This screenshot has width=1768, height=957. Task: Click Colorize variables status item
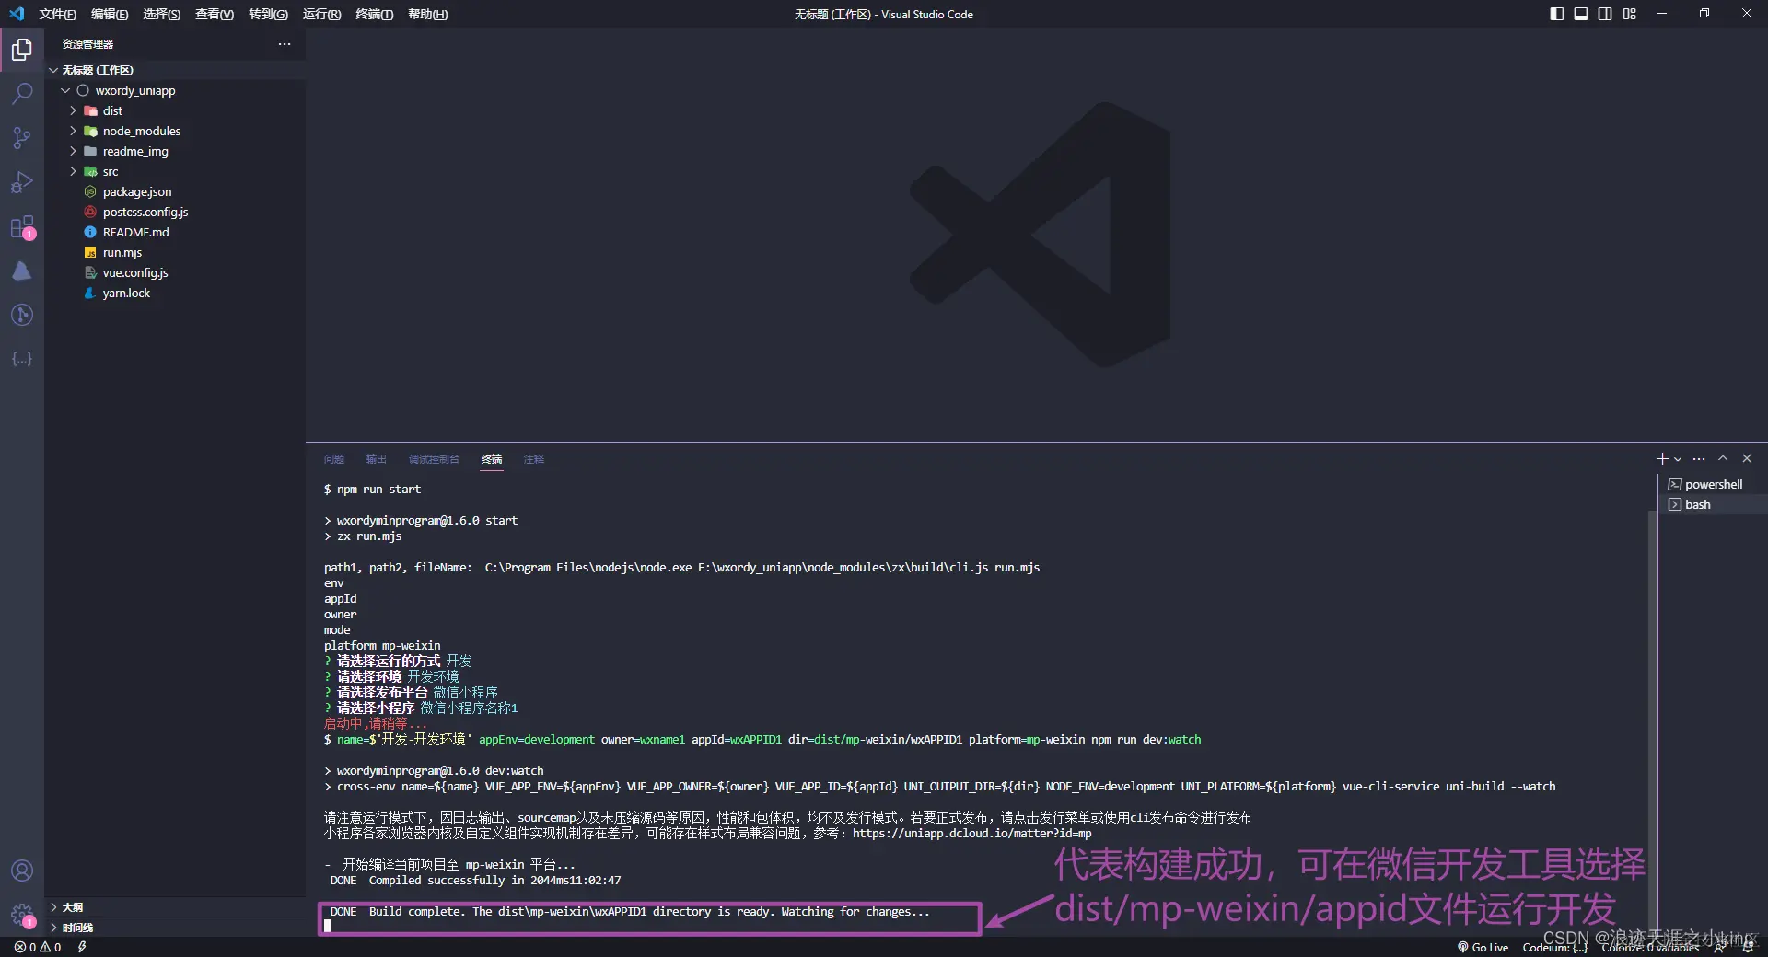tap(1650, 947)
